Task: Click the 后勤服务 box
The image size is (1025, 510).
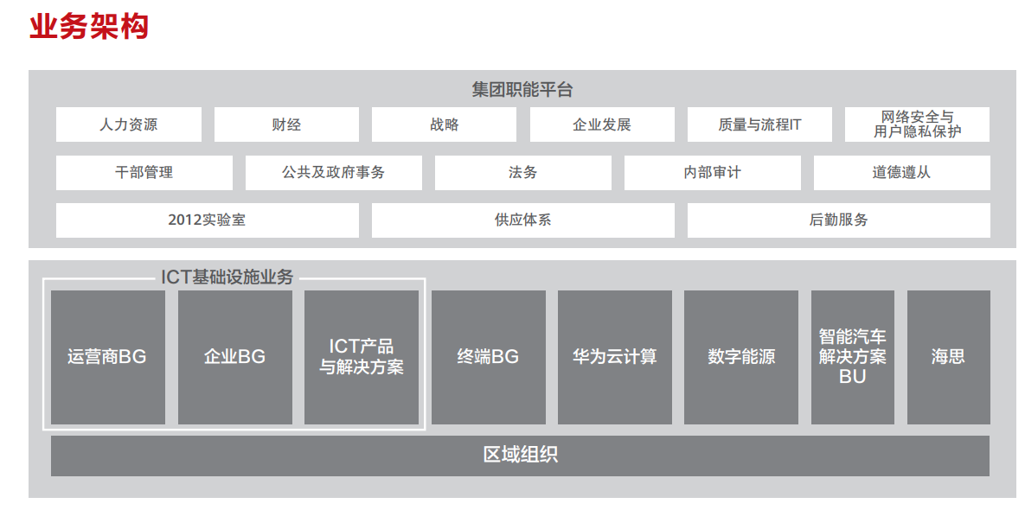Action: (839, 220)
